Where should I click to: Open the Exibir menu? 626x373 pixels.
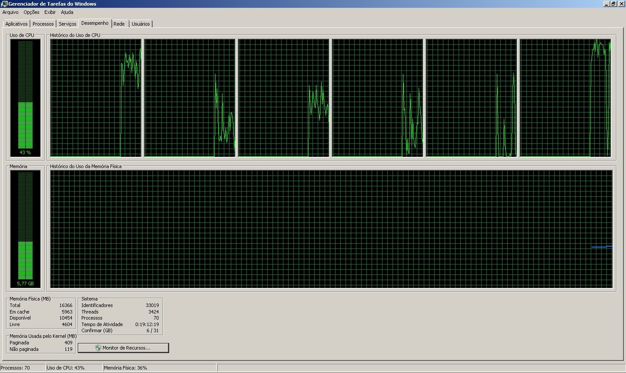tap(50, 12)
